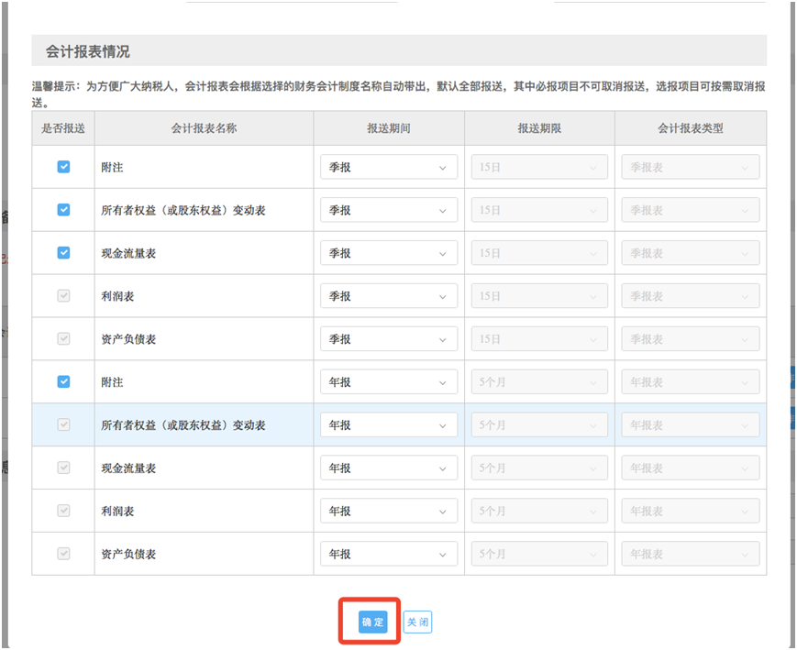Image resolution: width=797 pixels, height=650 pixels.
Task: Click 报送期限 dropdown for quarterly 所有者权益变动表
Action: [x=539, y=210]
